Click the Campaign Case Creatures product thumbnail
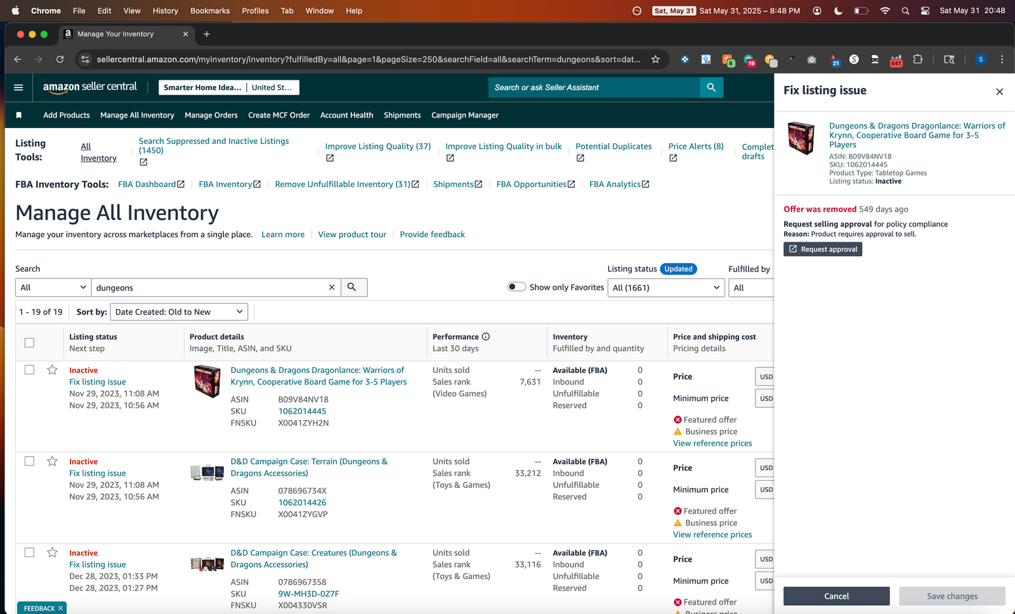 [207, 564]
